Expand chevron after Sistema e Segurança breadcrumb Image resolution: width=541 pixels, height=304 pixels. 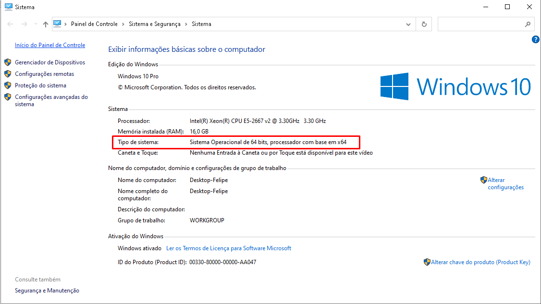(x=186, y=24)
